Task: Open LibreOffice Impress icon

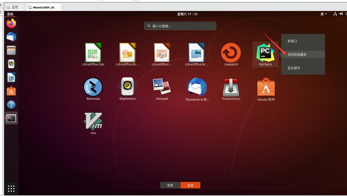Action: [x=162, y=53]
